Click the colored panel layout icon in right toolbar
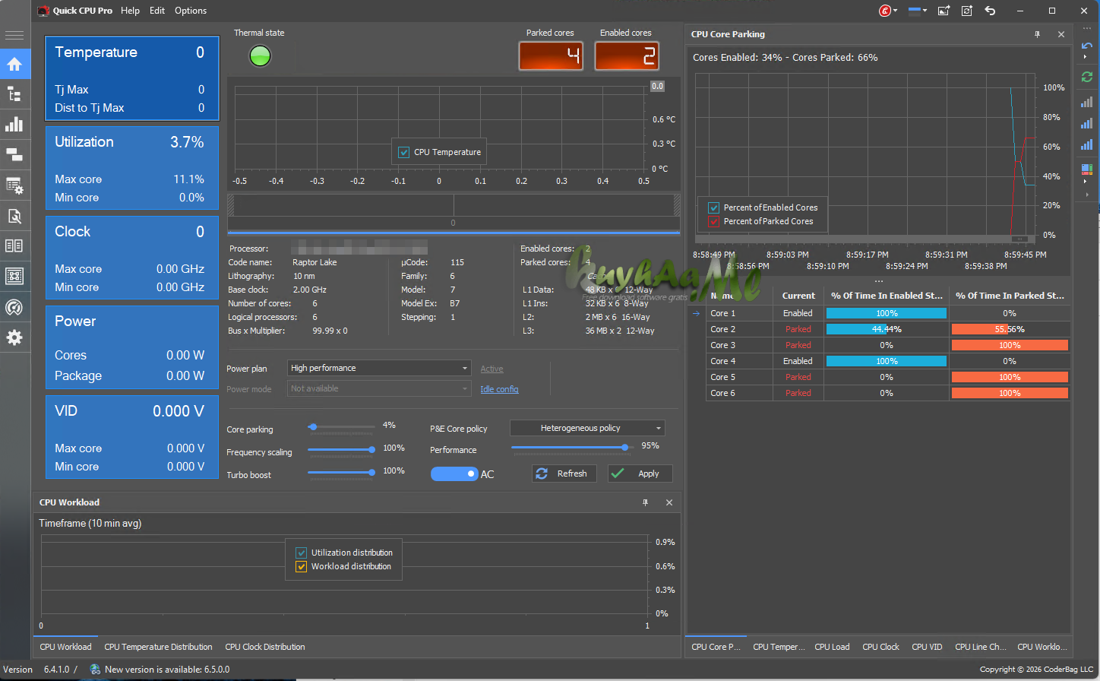Screen dimensions: 1100x681 pos(1087,169)
